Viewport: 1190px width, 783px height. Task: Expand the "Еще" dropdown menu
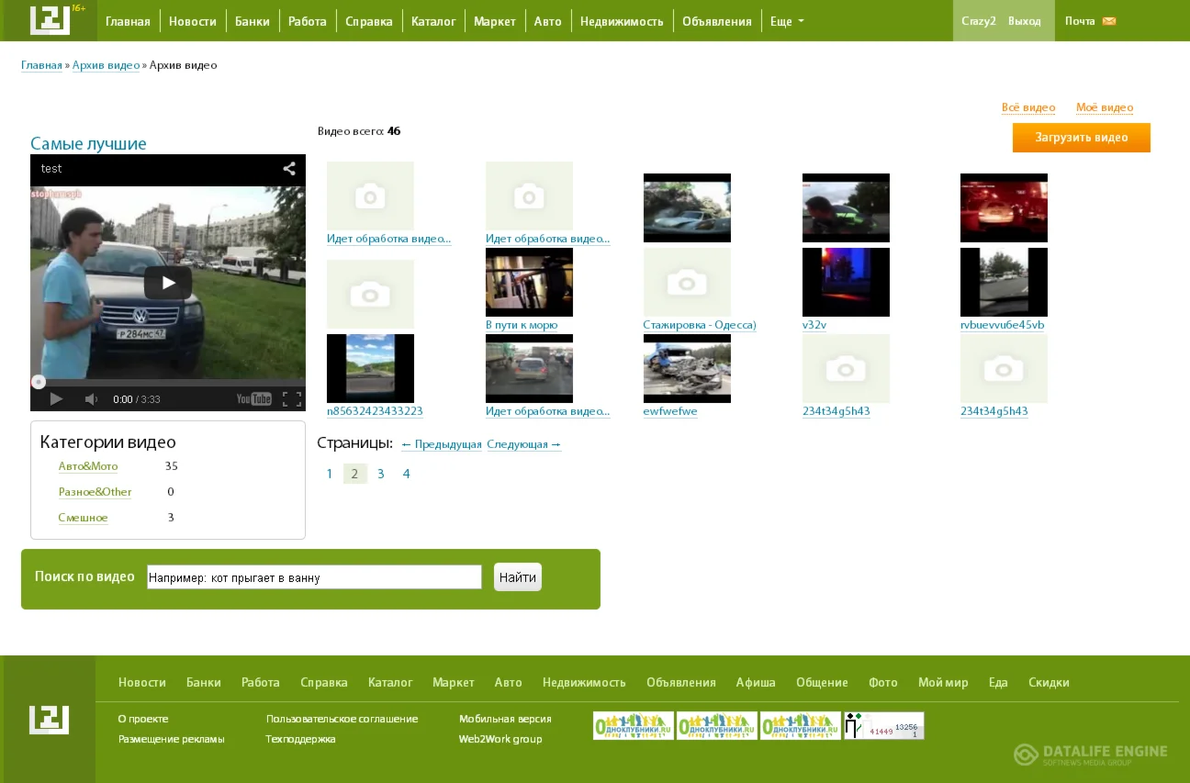tap(787, 21)
